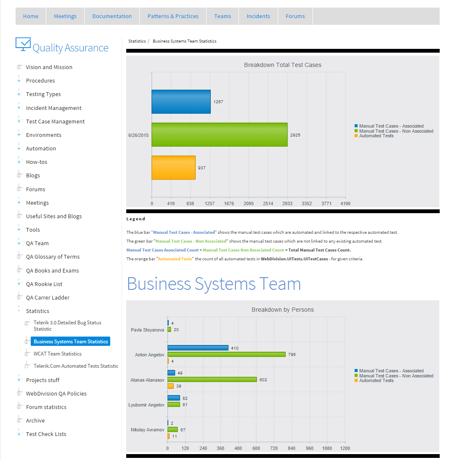454x460 pixels.
Task: Switch to the Patterns & Practices tab
Action: (173, 16)
